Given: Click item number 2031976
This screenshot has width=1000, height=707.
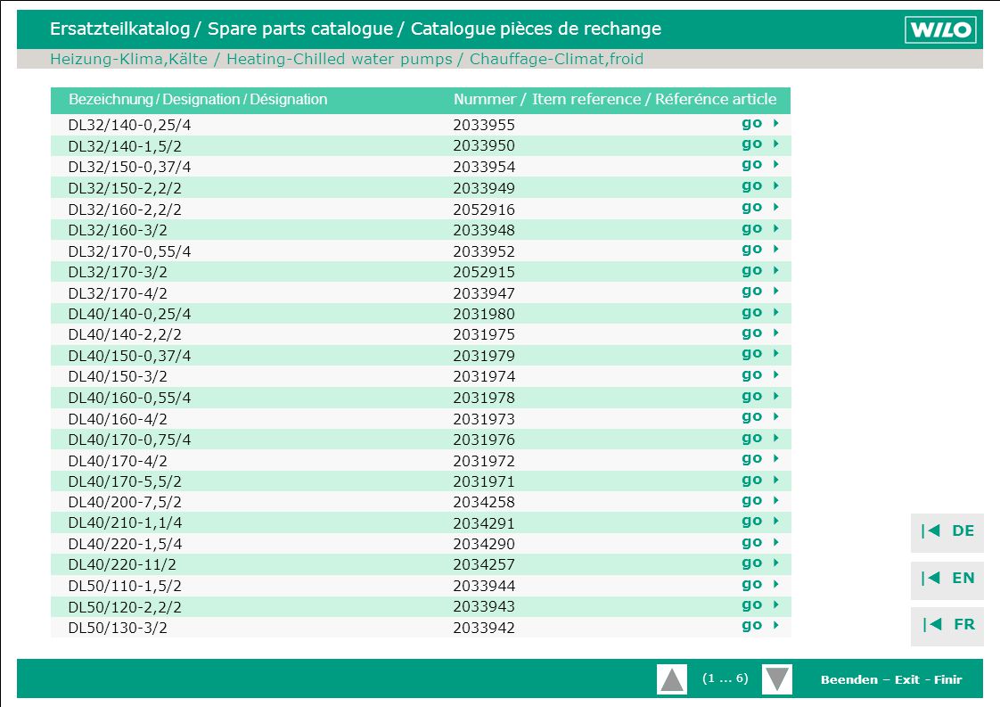Looking at the screenshot, I should pyautogui.click(x=484, y=440).
